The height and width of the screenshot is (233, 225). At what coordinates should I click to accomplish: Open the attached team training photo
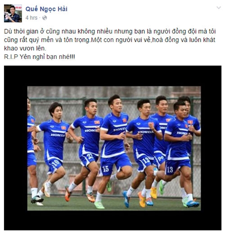point(114,148)
